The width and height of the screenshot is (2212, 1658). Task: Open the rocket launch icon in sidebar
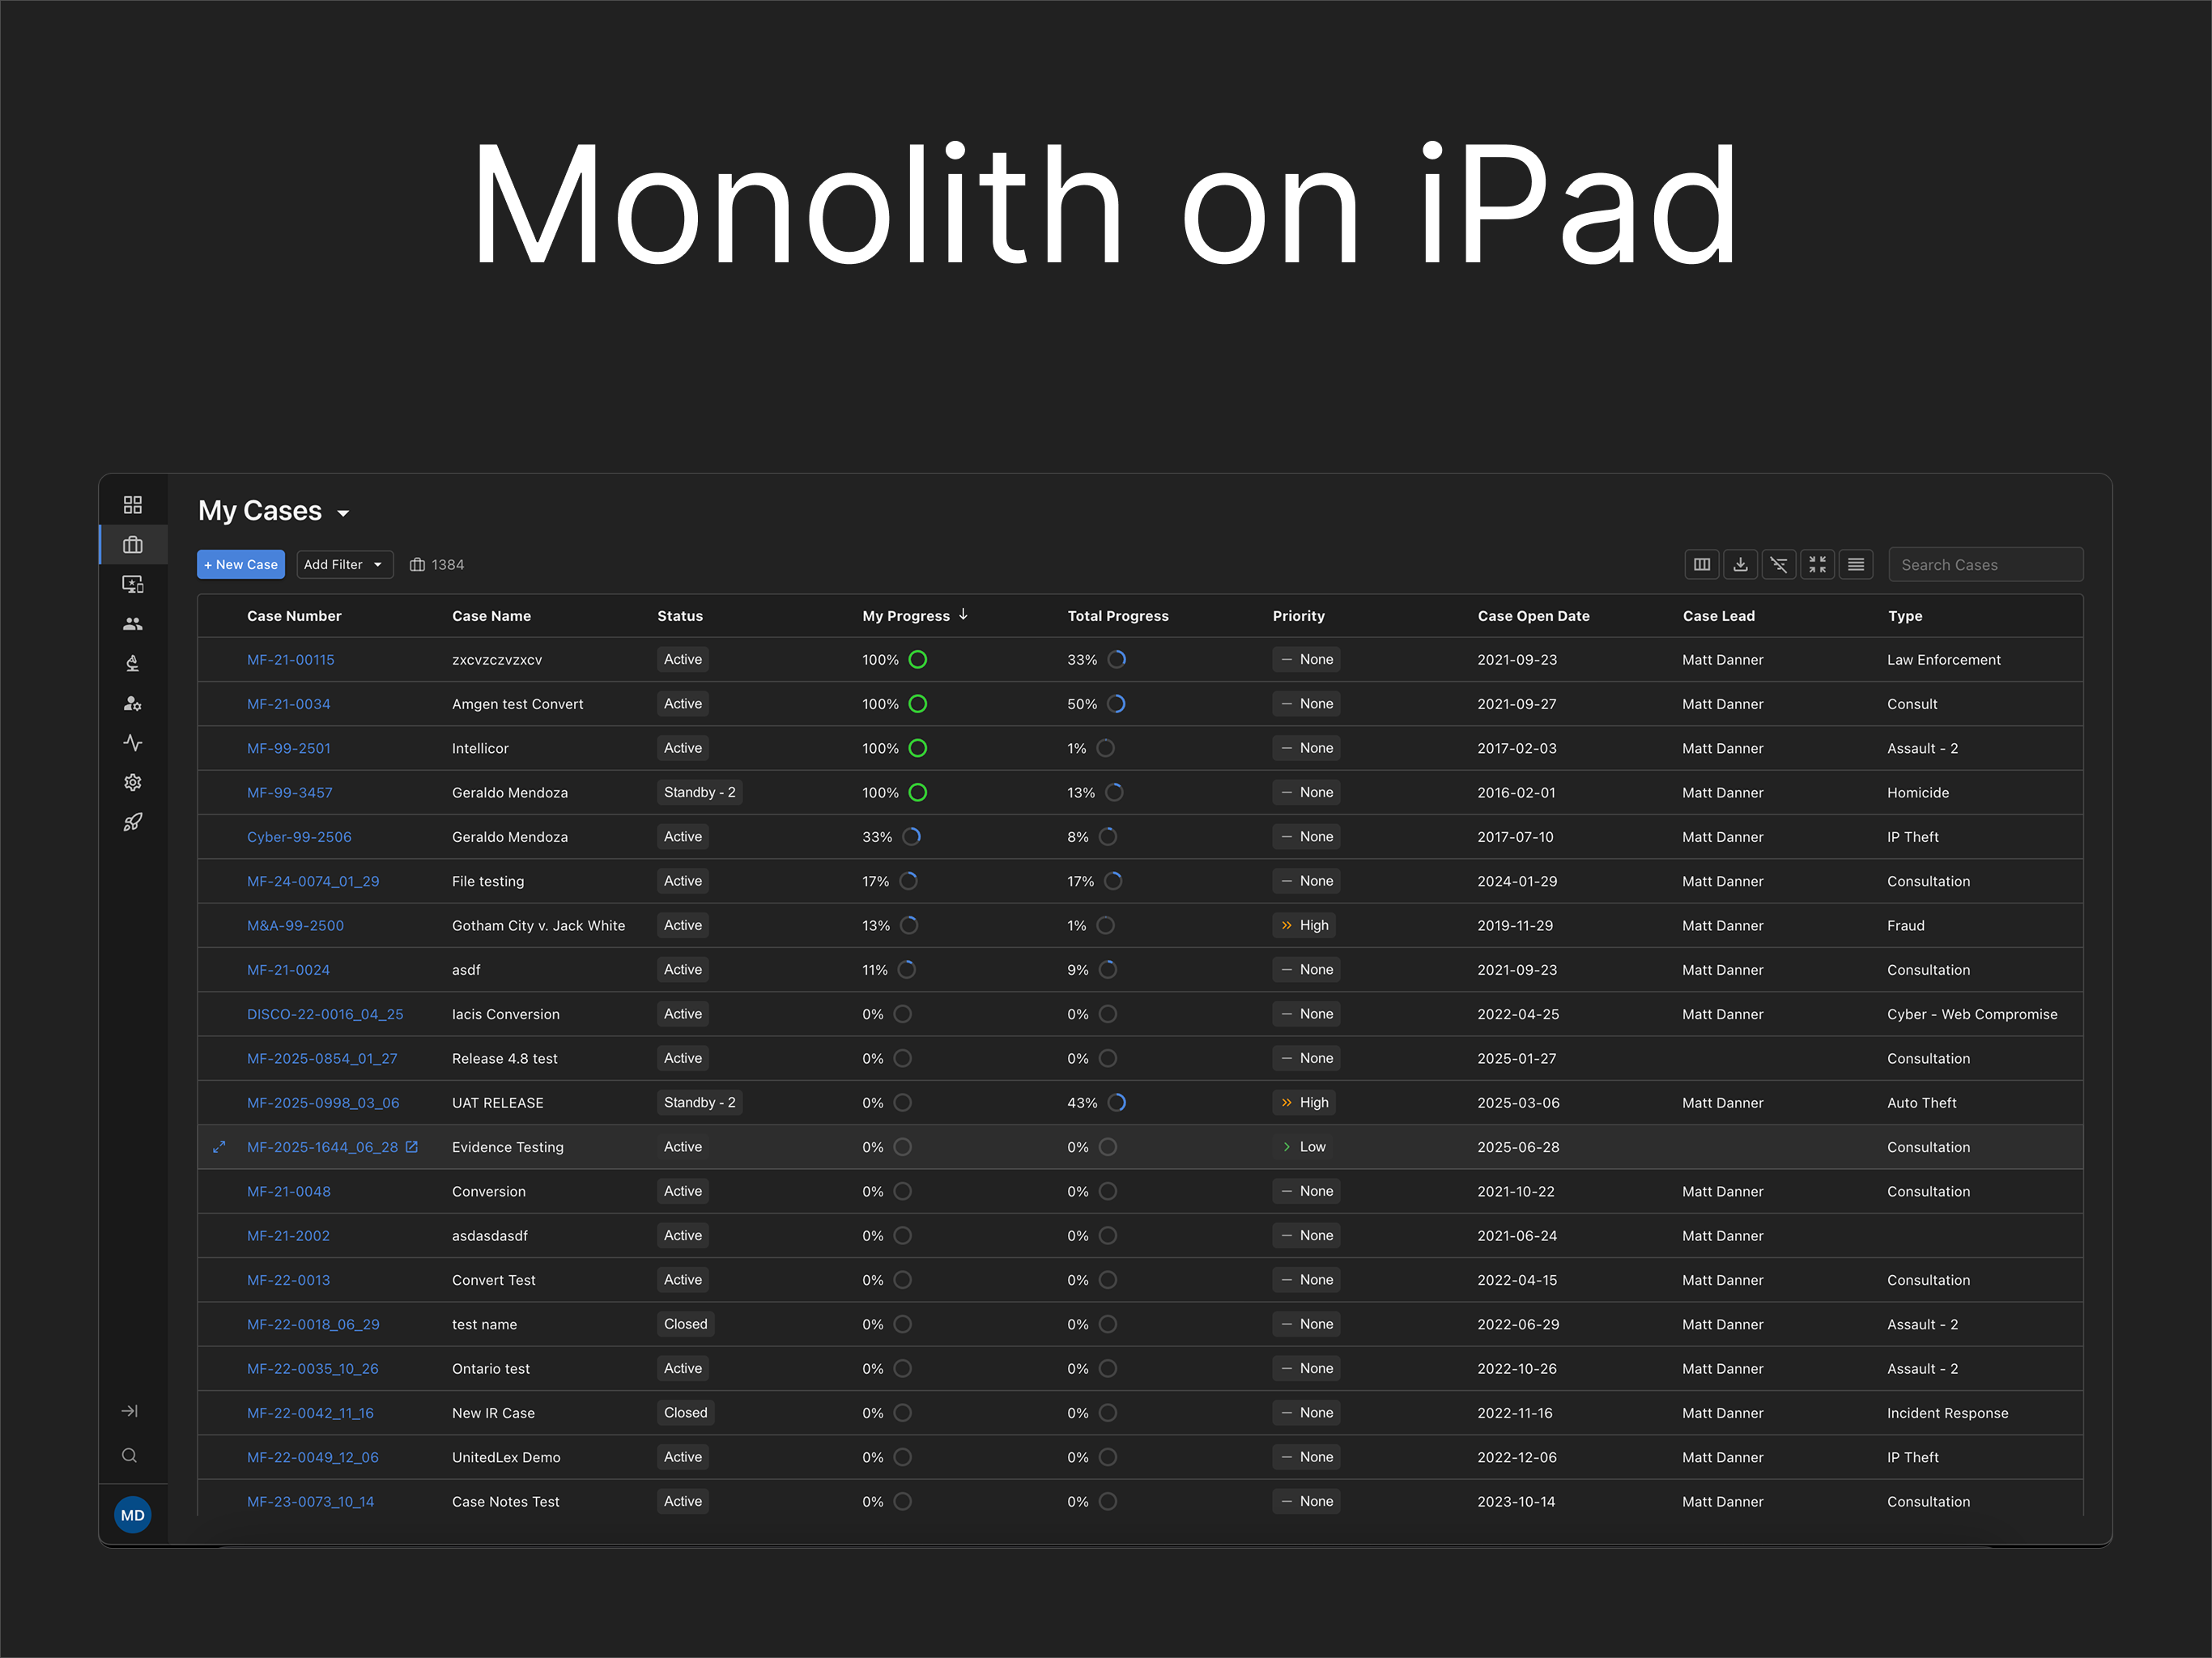point(132,822)
